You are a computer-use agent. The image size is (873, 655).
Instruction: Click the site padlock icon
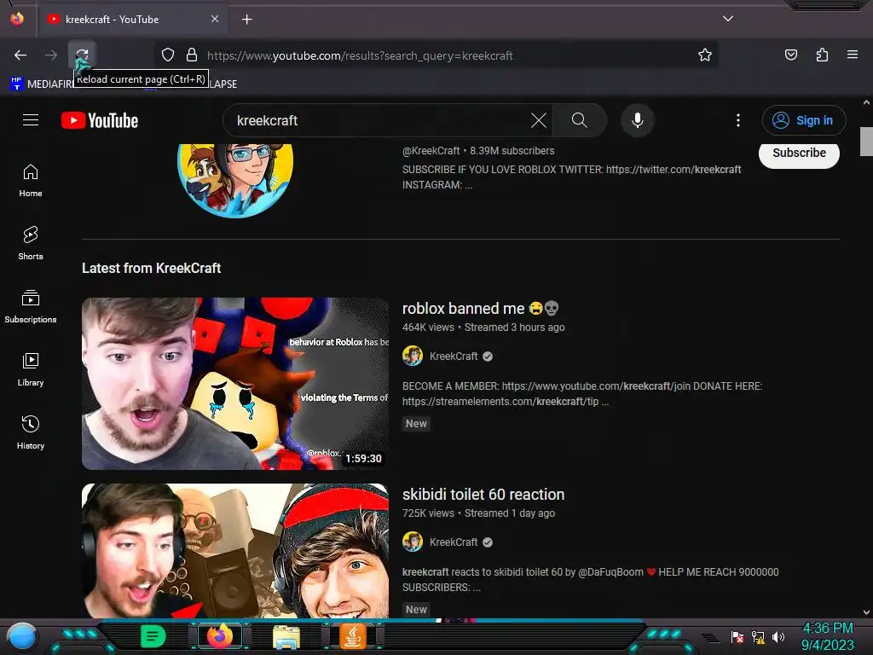192,55
